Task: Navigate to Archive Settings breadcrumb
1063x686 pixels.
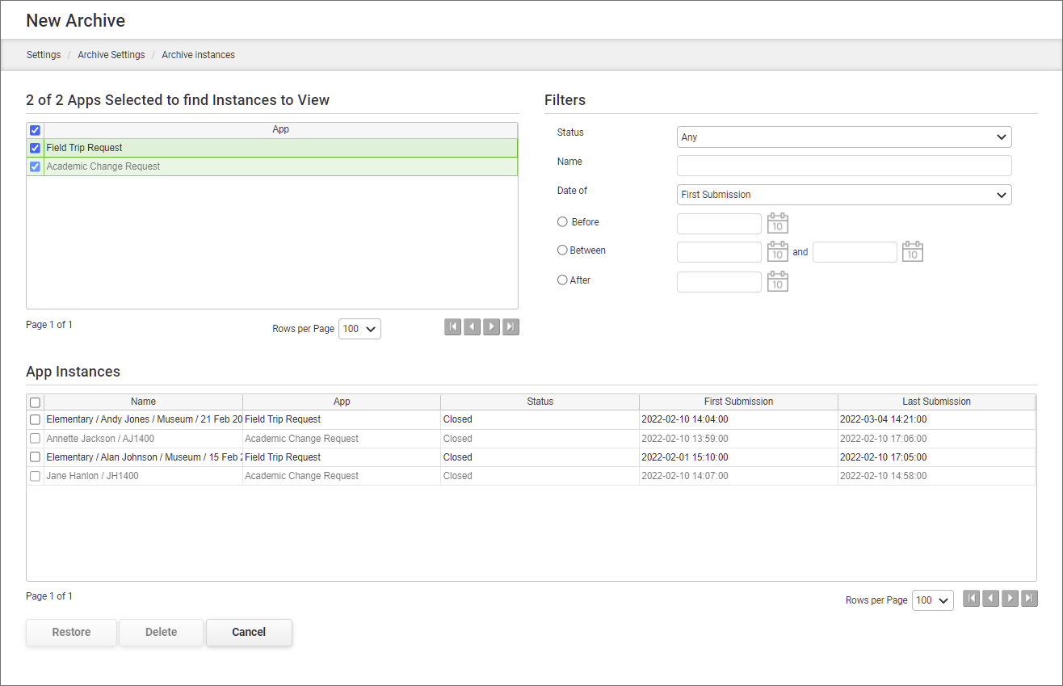Action: coord(111,55)
